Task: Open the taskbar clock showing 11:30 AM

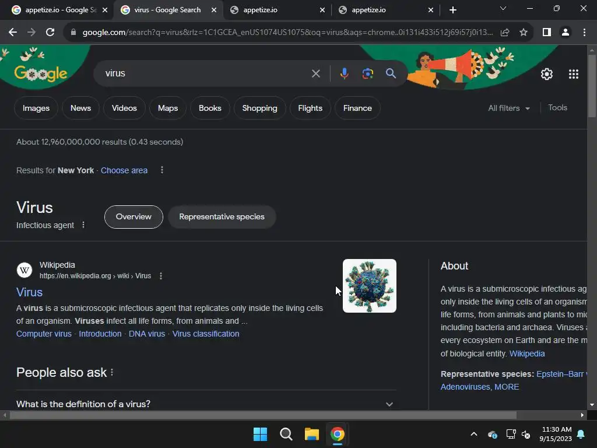Action: 556,434
